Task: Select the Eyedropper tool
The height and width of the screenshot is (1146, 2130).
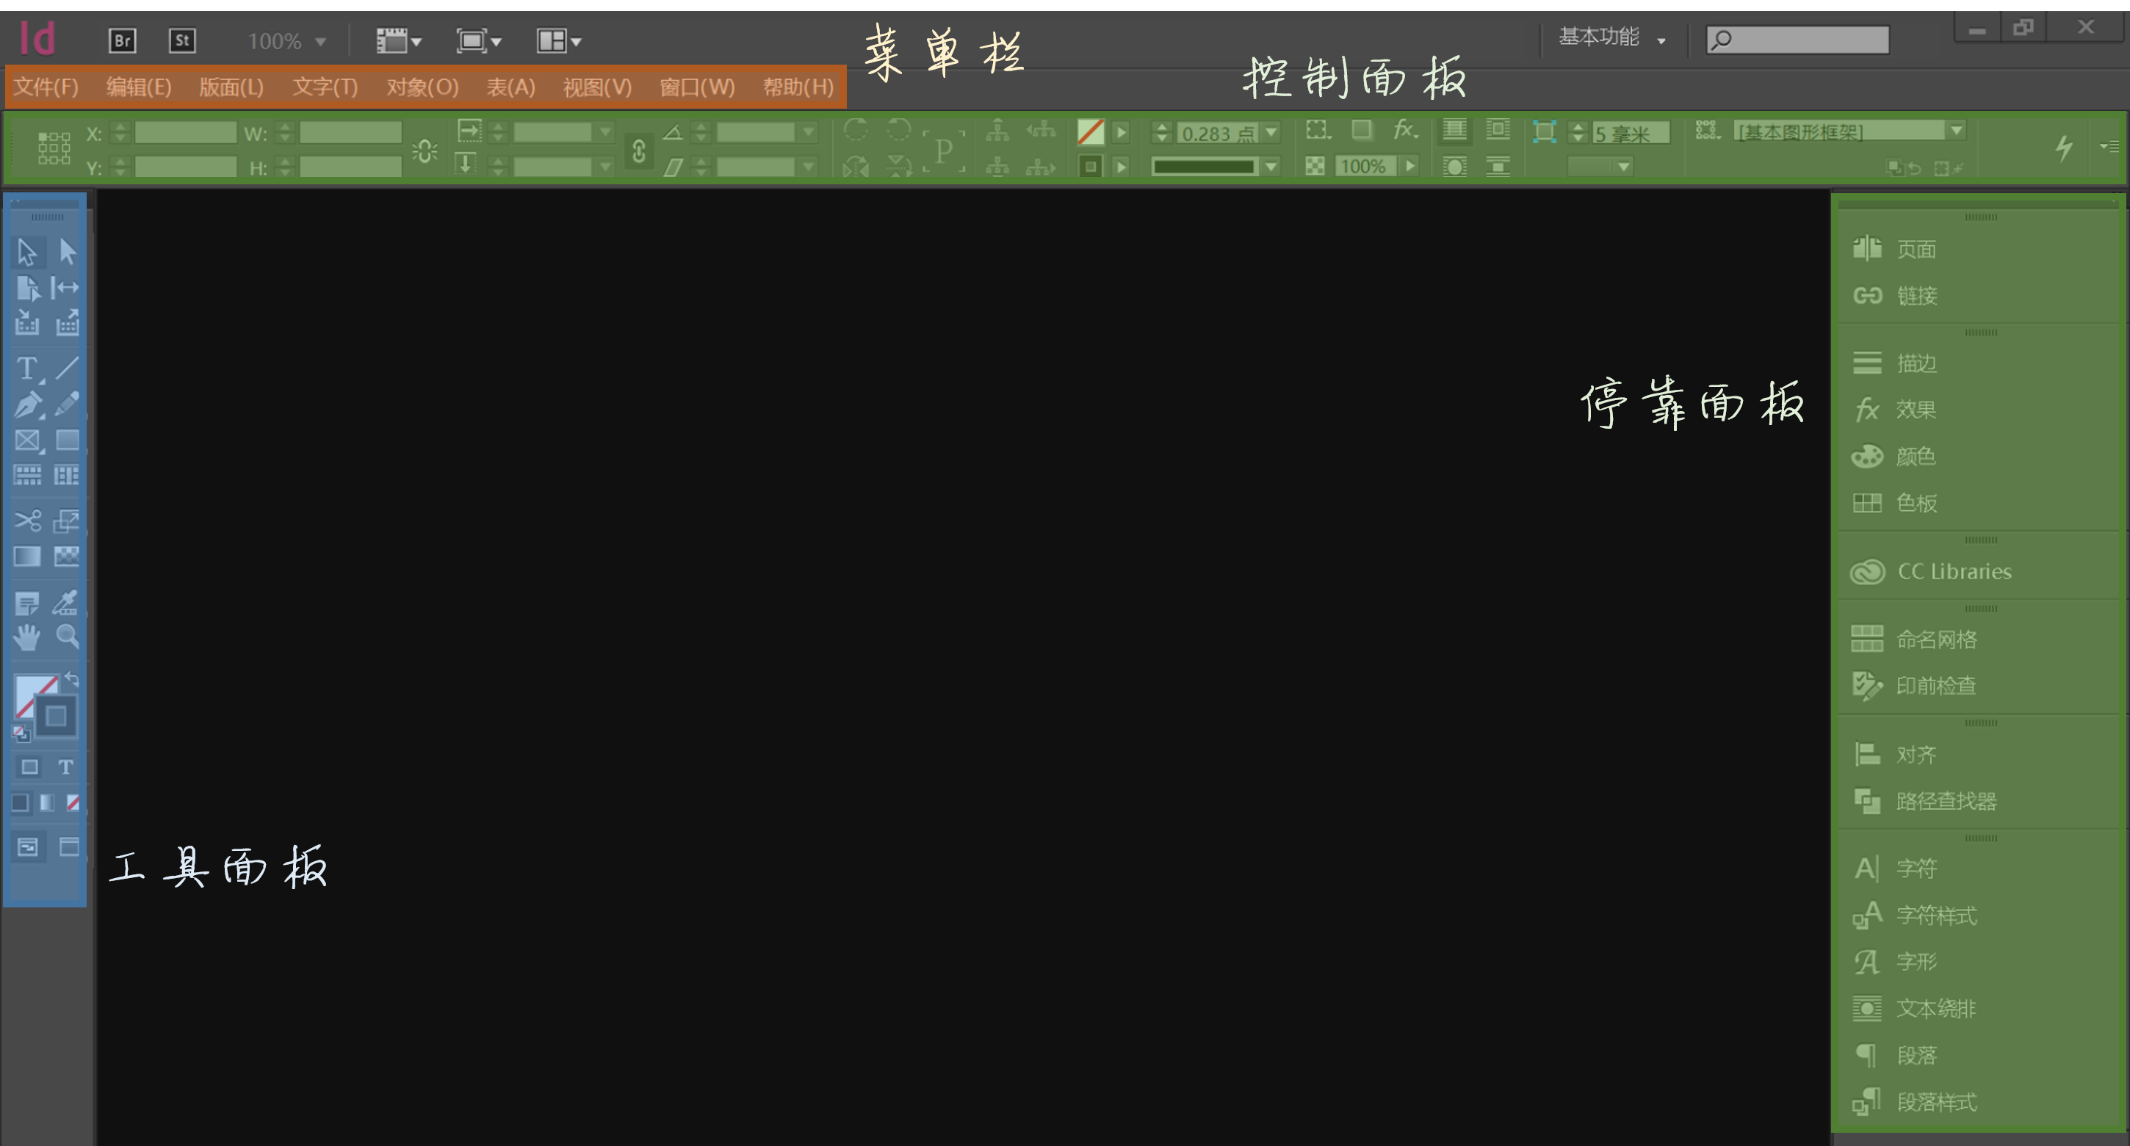Action: tap(65, 602)
